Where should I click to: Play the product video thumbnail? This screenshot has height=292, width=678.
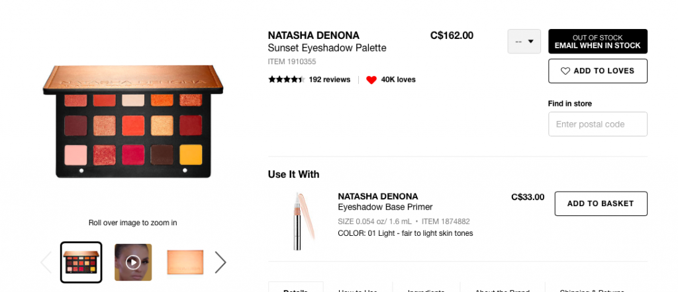[133, 262]
